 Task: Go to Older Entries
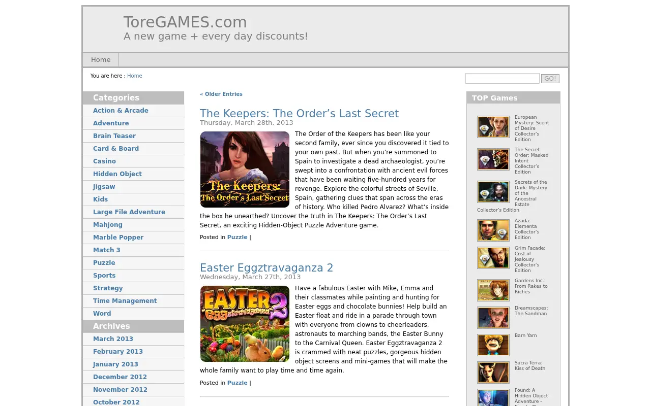(x=221, y=94)
